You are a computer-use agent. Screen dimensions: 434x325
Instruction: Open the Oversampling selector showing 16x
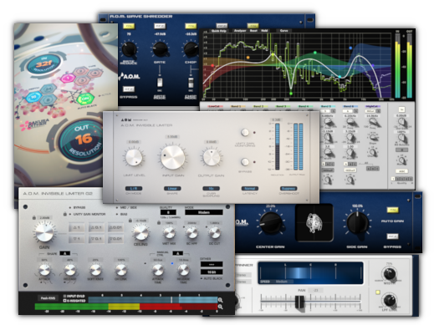click(211, 189)
